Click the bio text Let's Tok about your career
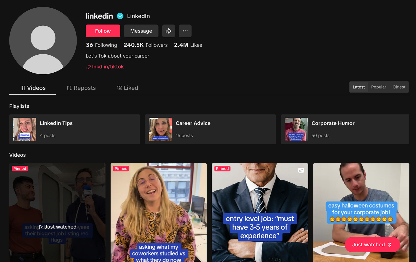The width and height of the screenshot is (416, 262). [117, 56]
